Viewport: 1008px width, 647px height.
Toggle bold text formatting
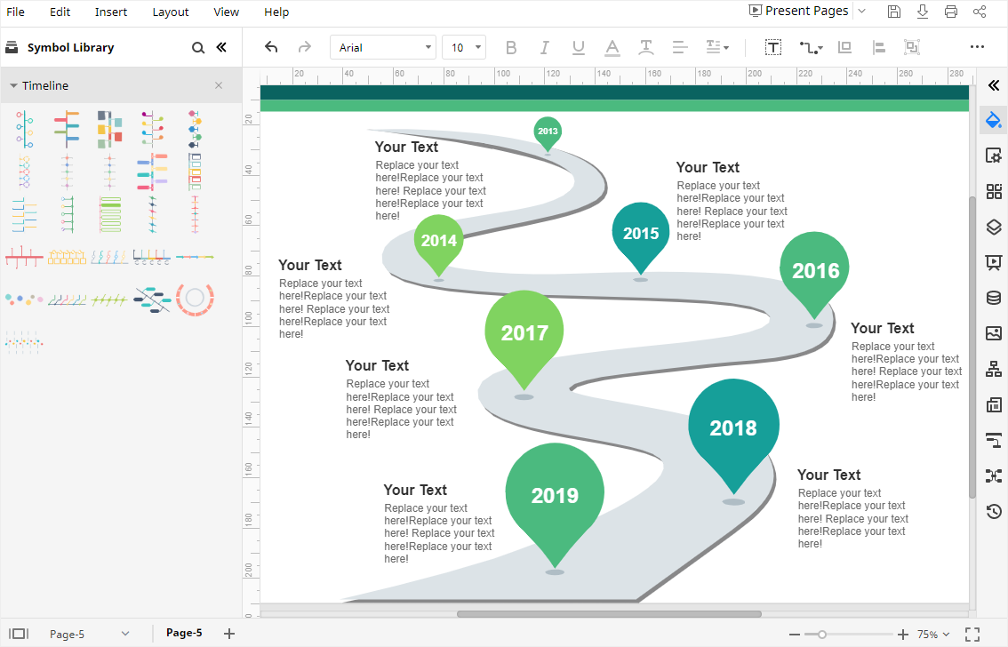coord(510,47)
